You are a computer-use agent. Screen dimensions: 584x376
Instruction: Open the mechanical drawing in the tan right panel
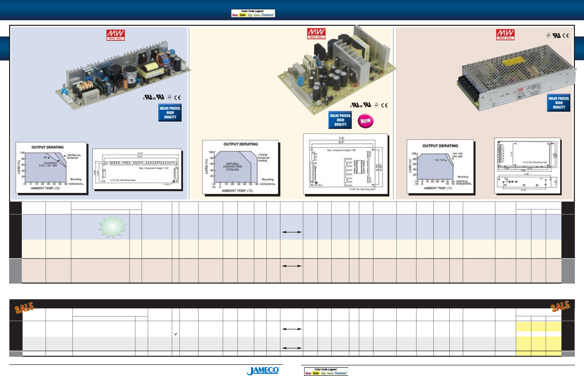click(527, 166)
